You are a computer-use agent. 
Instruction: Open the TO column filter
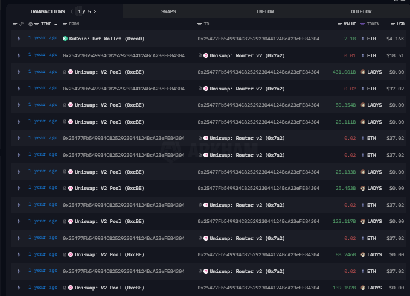click(199, 24)
